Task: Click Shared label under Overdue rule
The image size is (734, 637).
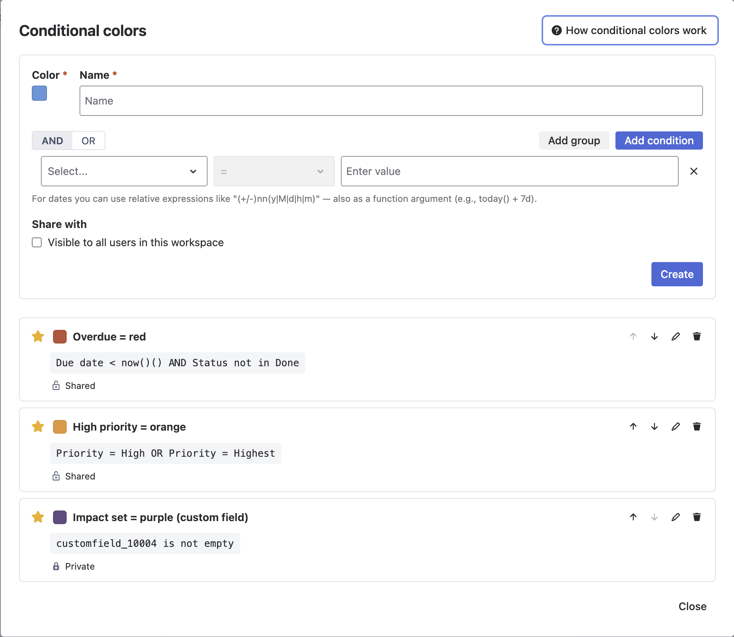Action: point(80,386)
